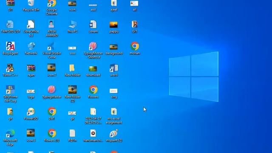Viewport: 272px width, 153px height.
Task: Select the hanumanch... media file
Action: tap(93, 136)
